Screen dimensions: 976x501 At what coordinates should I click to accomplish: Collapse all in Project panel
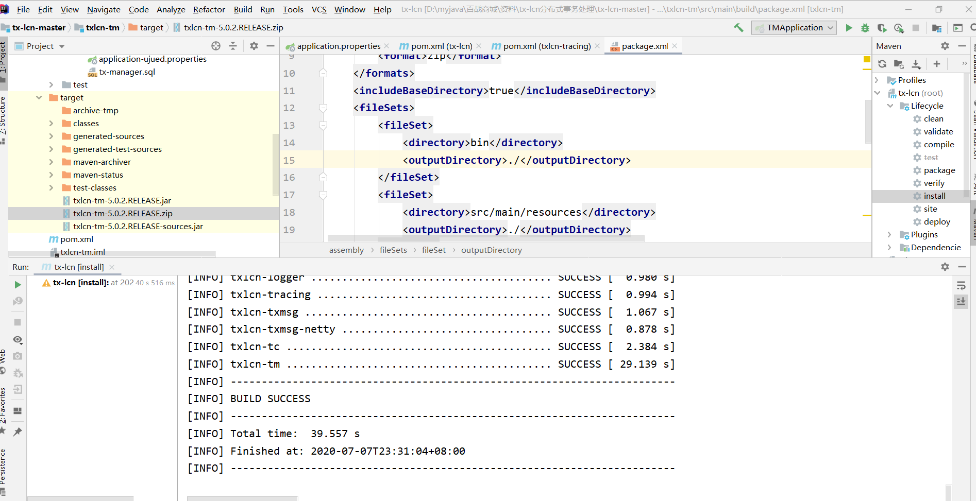click(233, 46)
